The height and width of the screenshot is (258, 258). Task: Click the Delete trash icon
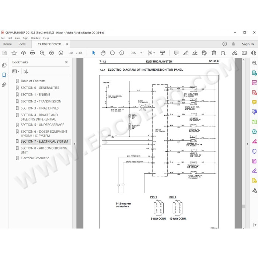tap(214, 53)
